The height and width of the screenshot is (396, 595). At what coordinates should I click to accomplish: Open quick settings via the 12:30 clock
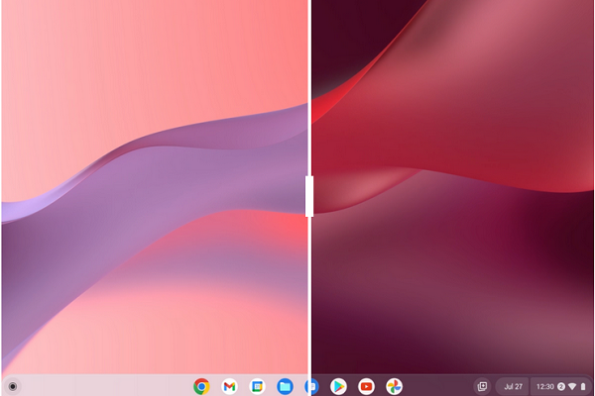(x=545, y=386)
